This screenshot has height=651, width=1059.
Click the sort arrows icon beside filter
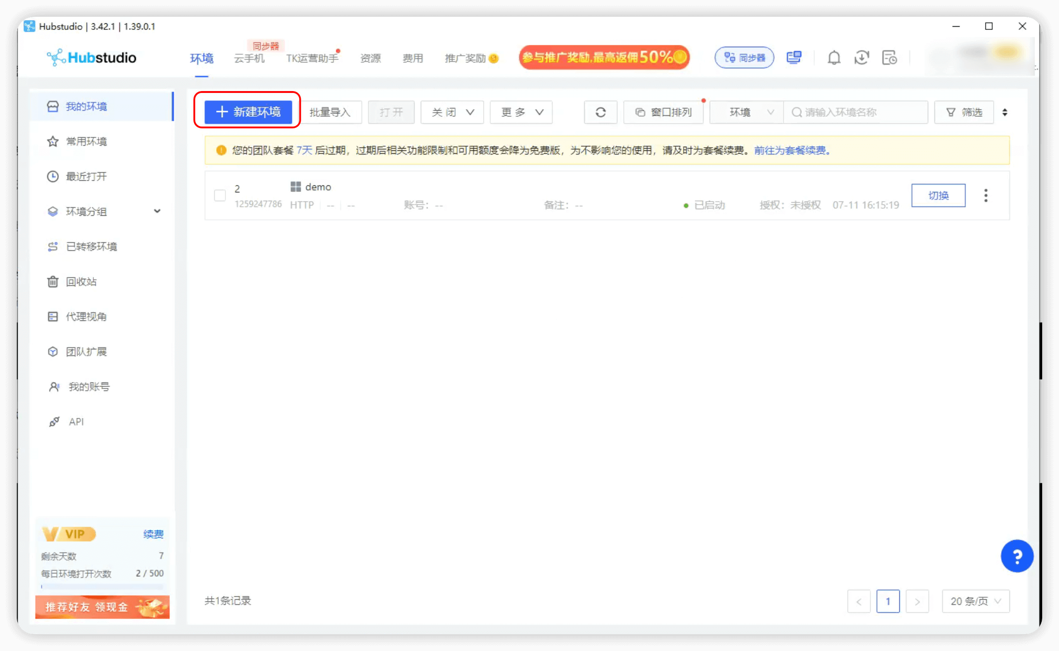(x=1005, y=112)
